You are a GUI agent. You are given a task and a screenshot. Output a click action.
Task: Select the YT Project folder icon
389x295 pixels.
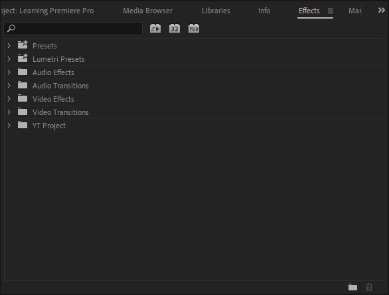(23, 125)
